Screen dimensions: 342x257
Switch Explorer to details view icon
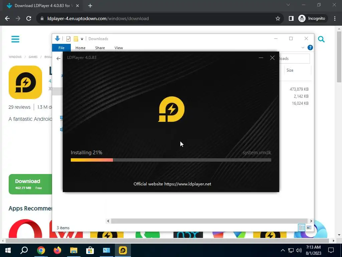point(302,228)
